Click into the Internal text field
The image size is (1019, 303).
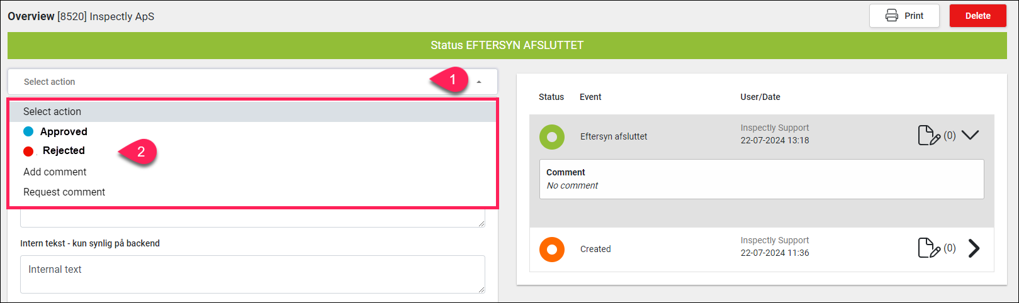coord(252,274)
